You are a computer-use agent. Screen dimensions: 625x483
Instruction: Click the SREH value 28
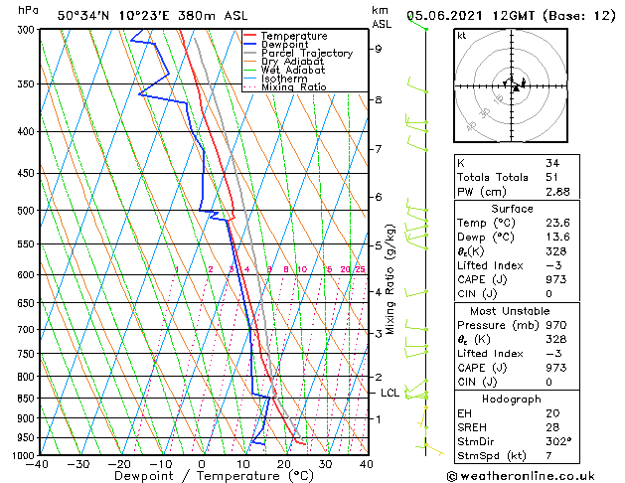pos(552,427)
